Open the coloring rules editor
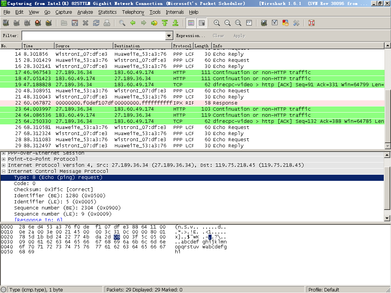The width and height of the screenshot is (391, 293). [286, 23]
